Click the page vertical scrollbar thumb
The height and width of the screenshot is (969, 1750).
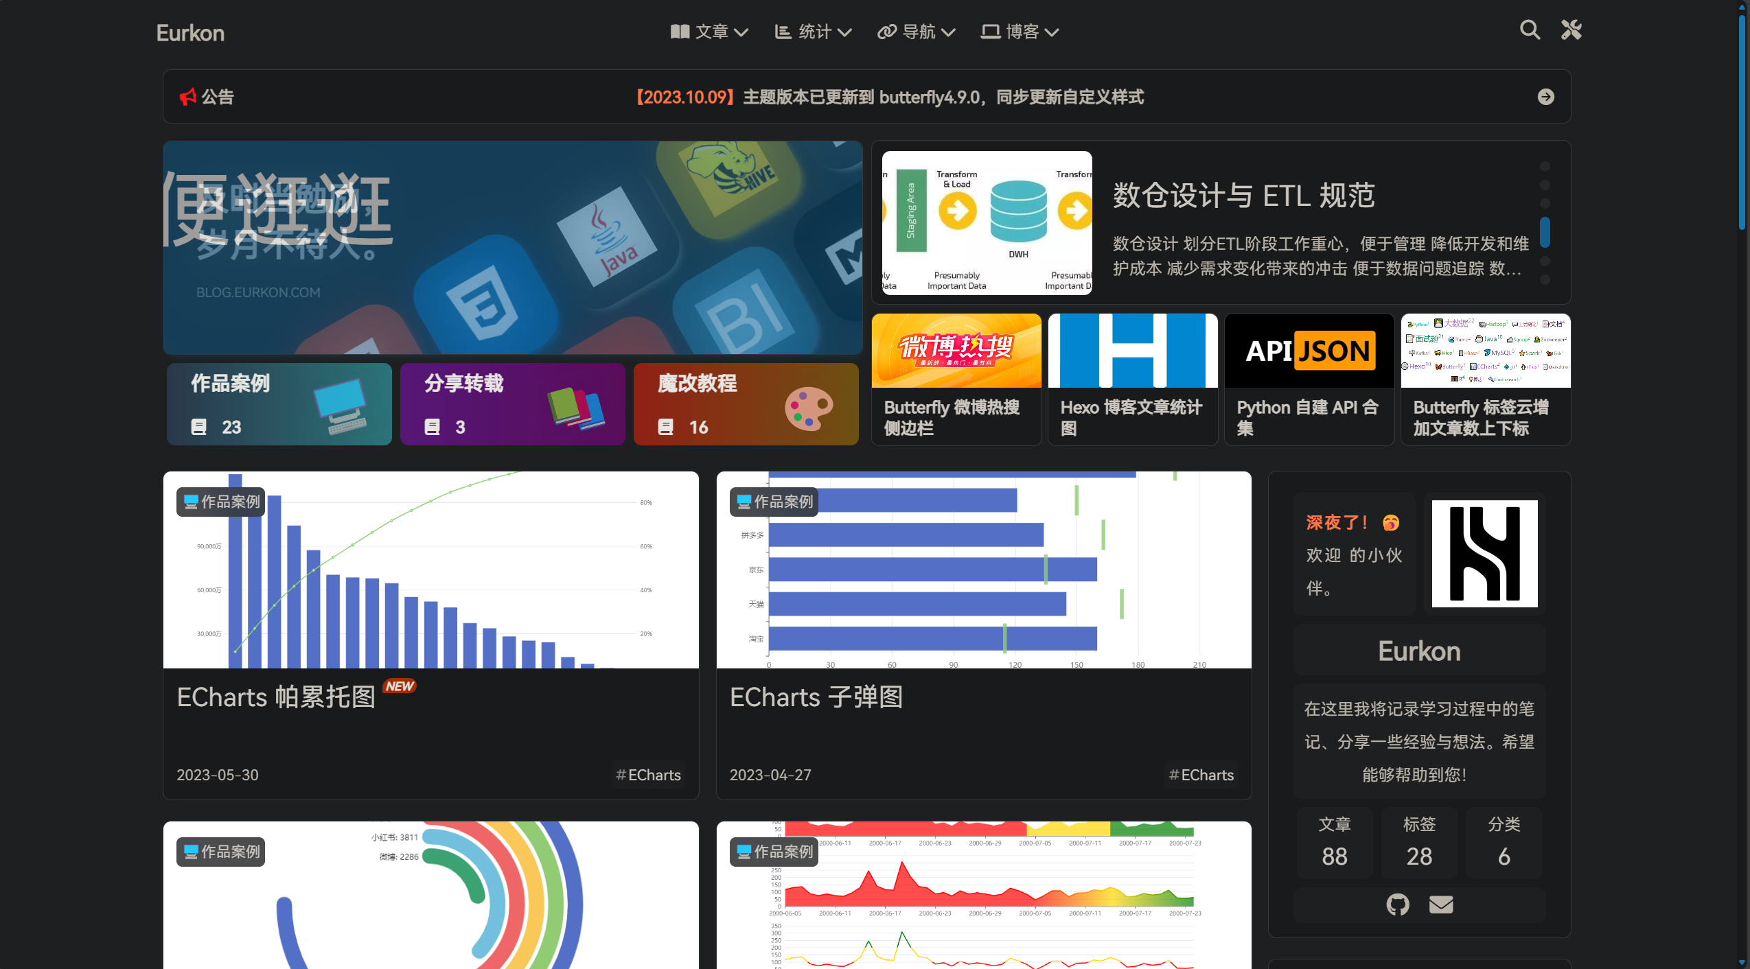[1742, 124]
